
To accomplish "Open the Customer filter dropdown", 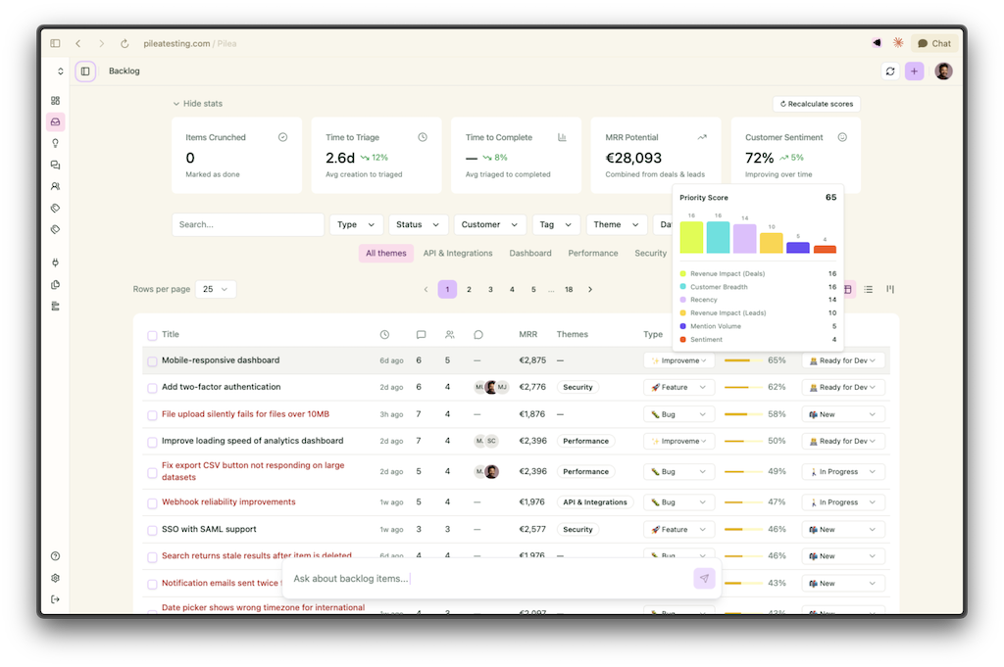I will (x=489, y=224).
